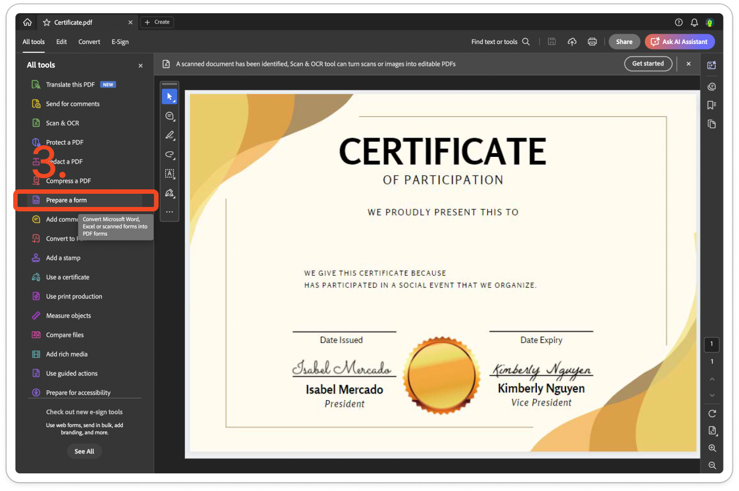Click the upload to cloud icon
The width and height of the screenshot is (739, 491).
(x=572, y=42)
